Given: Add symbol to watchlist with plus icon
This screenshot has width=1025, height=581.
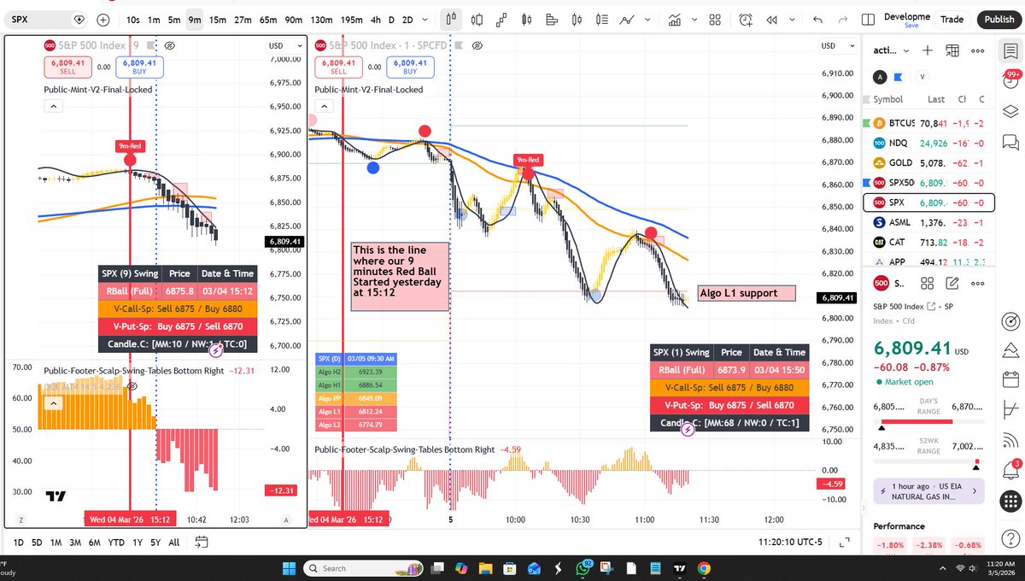Looking at the screenshot, I should click(x=928, y=50).
